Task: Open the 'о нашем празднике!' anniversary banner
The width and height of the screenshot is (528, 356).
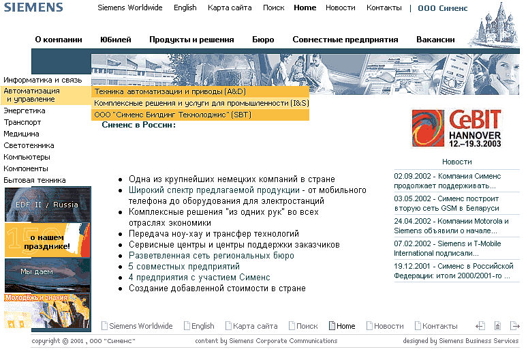Action: coord(47,240)
